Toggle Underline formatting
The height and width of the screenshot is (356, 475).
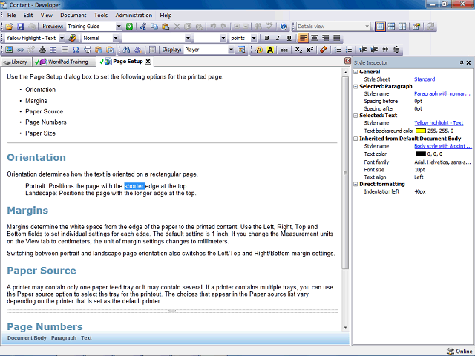[x=289, y=38]
